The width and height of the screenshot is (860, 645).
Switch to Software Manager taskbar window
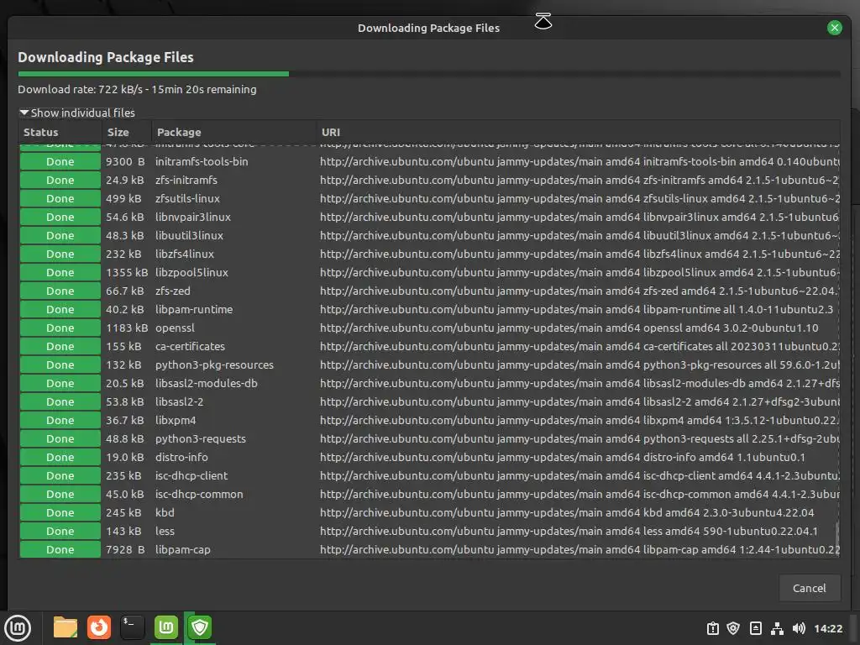pos(166,627)
